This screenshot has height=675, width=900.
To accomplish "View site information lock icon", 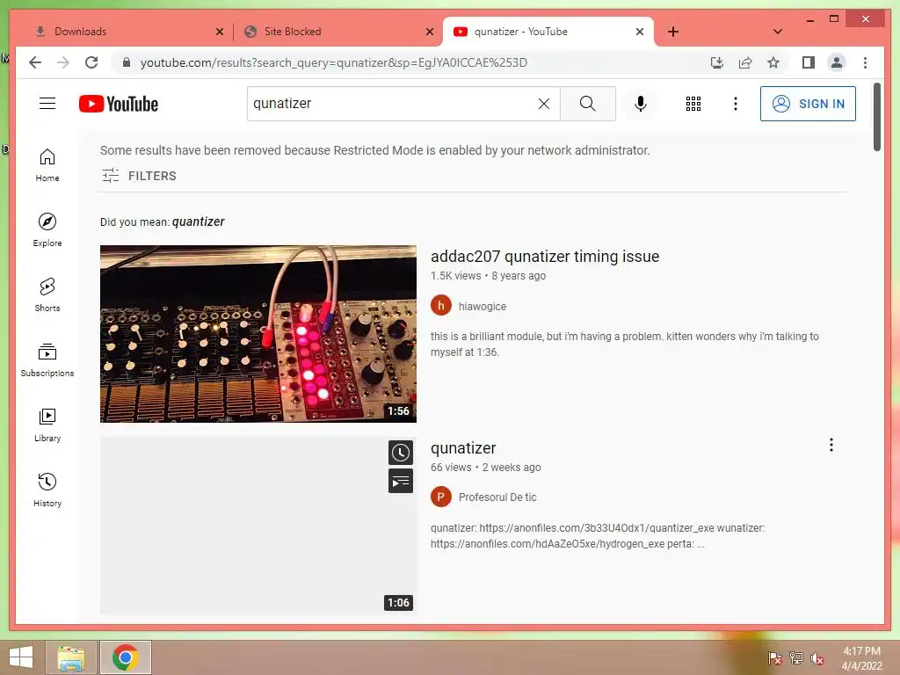I will (127, 62).
